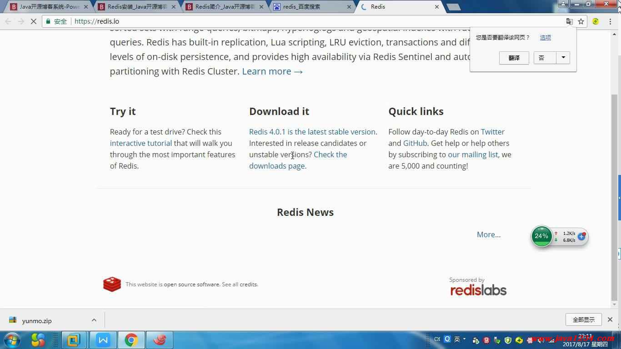Click 翻译 button in translate popup
Viewport: 621px width, 349px height.
514,58
